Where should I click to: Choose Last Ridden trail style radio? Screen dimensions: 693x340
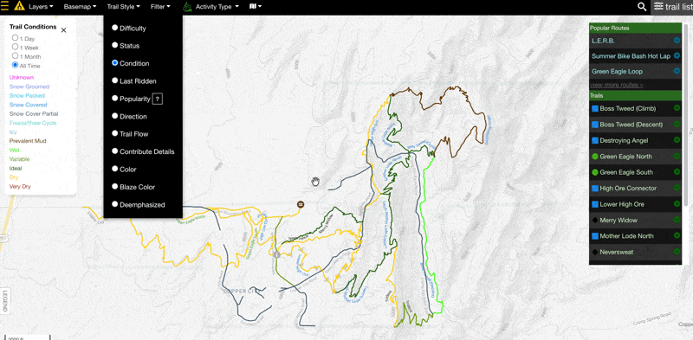(x=115, y=80)
